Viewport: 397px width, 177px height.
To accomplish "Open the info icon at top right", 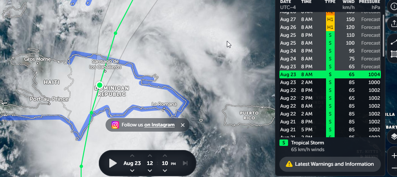I will [x=393, y=7].
